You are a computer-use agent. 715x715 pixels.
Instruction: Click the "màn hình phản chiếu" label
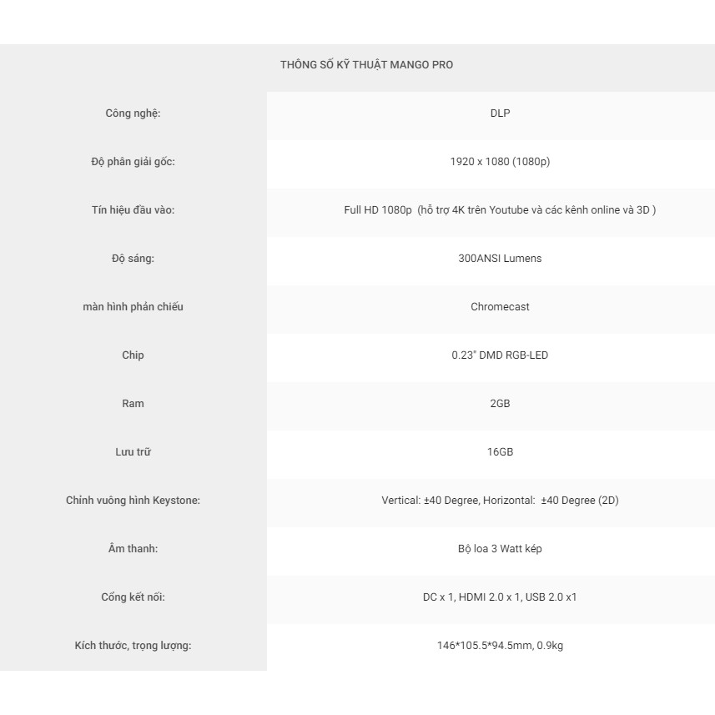(x=133, y=307)
